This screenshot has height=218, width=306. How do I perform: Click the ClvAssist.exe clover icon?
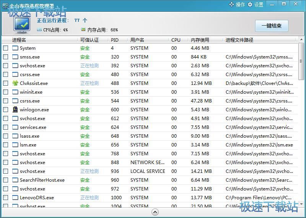click(x=15, y=83)
